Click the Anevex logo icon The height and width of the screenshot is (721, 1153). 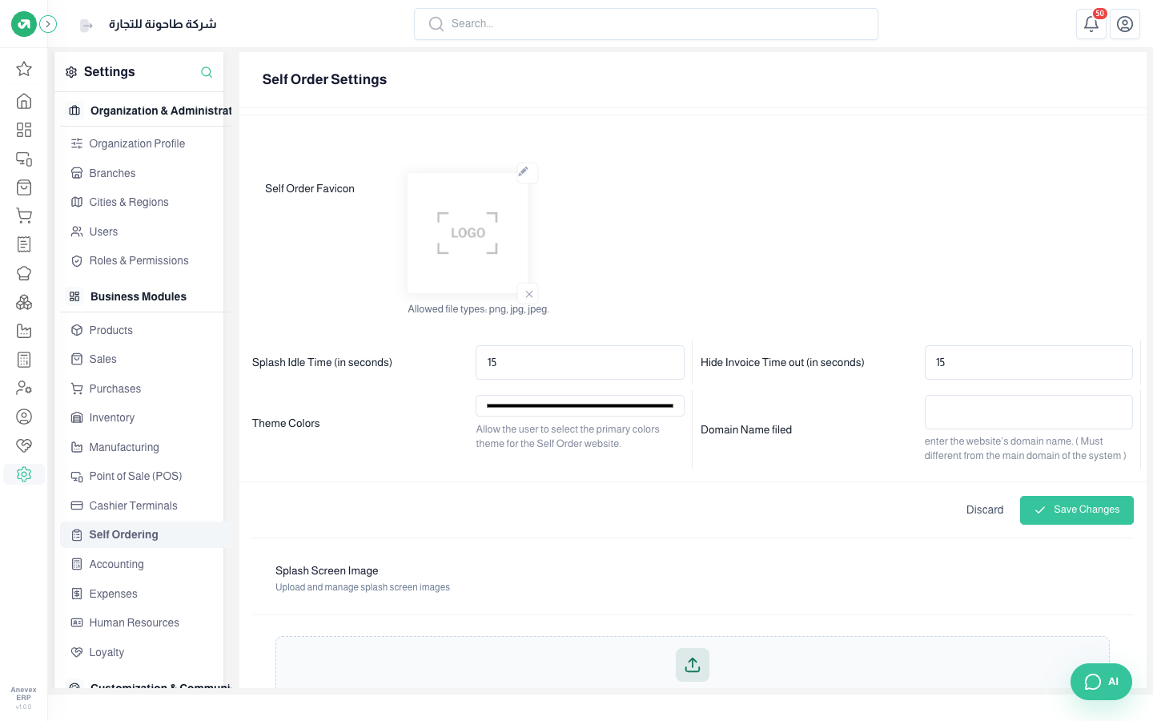pyautogui.click(x=24, y=24)
